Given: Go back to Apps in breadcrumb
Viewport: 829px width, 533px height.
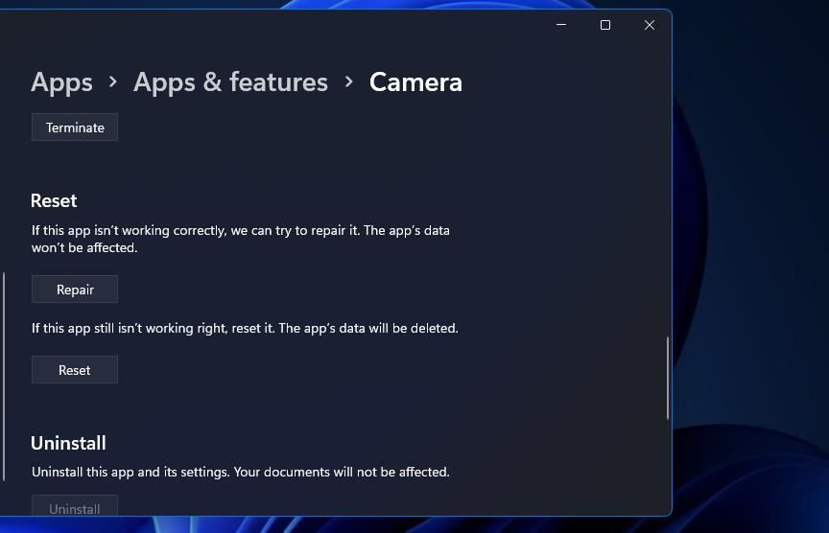Looking at the screenshot, I should [x=61, y=82].
